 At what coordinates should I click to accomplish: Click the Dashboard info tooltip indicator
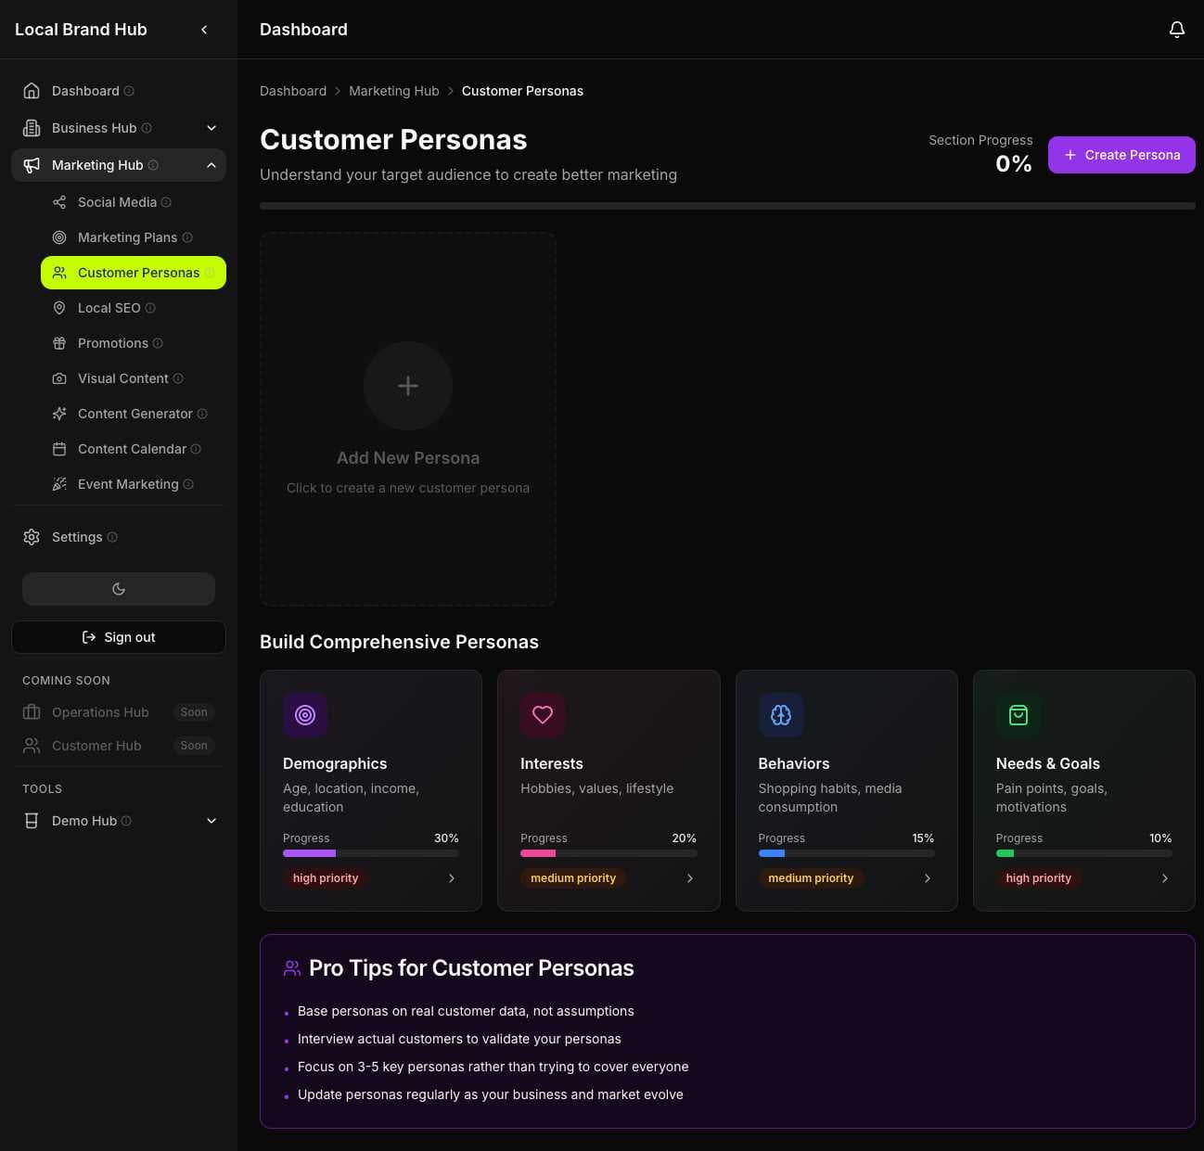coord(130,91)
